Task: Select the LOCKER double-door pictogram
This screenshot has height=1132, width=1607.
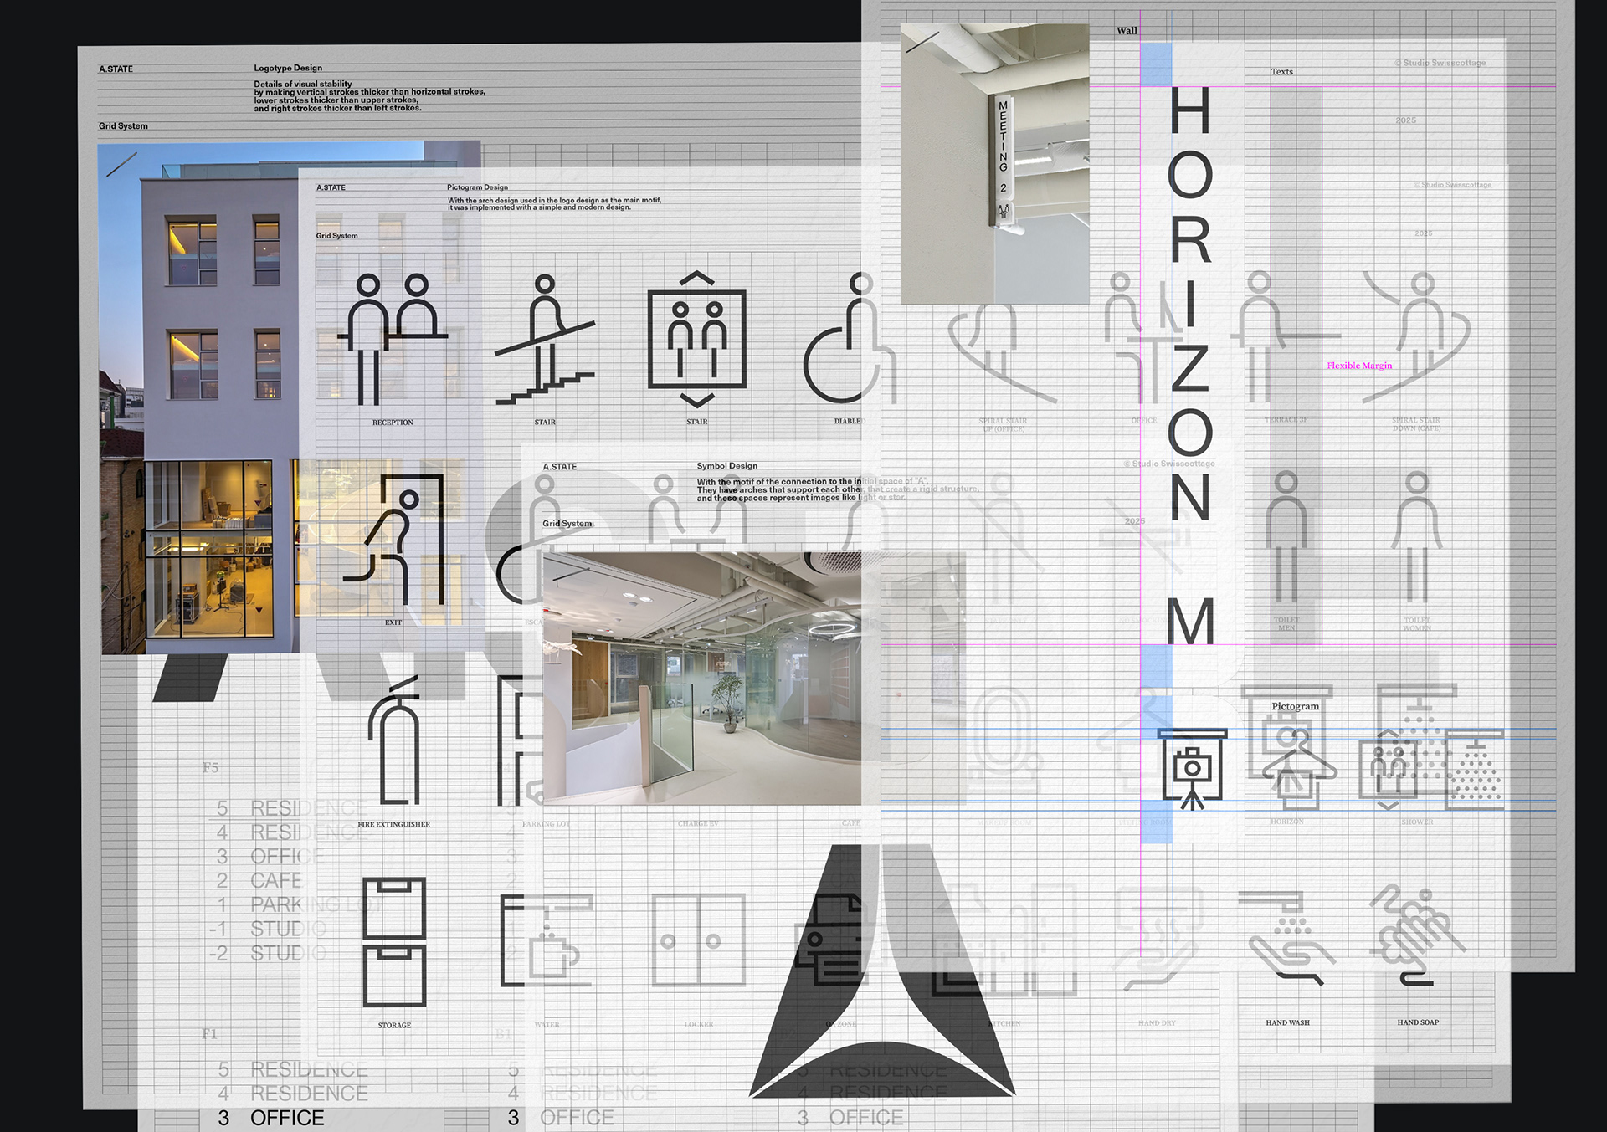Action: [x=698, y=940]
